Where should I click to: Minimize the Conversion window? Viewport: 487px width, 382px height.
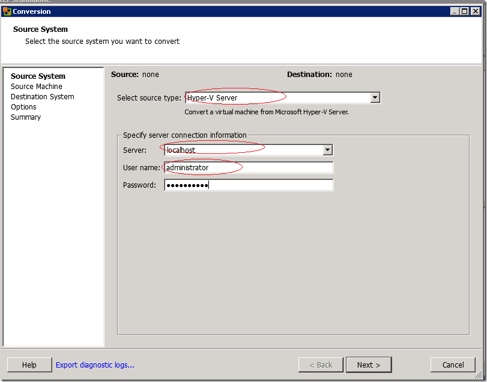pyautogui.click(x=455, y=11)
